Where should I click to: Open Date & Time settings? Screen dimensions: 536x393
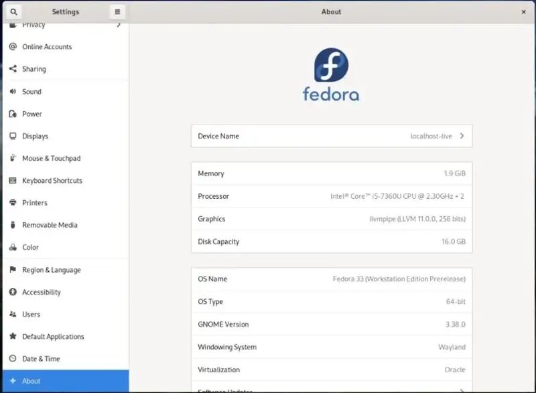point(66,358)
